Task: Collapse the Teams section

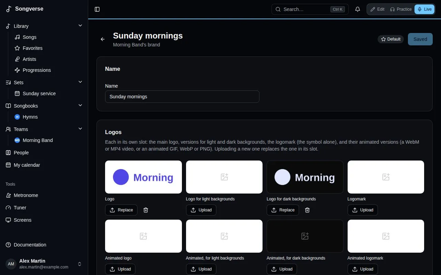Action: [80, 129]
